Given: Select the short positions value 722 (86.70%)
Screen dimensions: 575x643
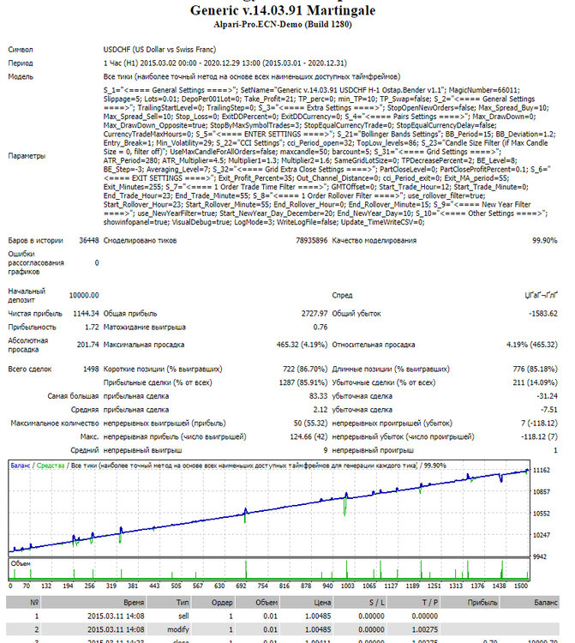Looking at the screenshot, I should point(305,369).
